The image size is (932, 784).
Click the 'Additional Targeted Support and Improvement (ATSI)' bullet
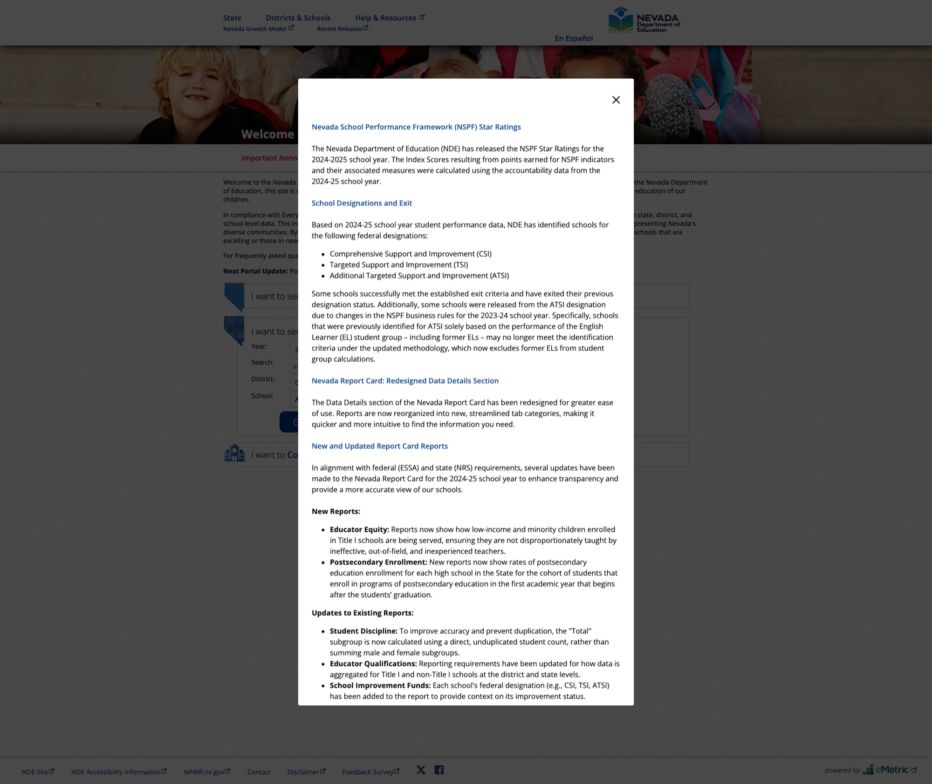419,276
